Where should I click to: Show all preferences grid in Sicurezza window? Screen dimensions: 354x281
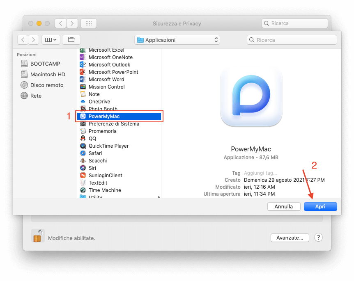(89, 23)
